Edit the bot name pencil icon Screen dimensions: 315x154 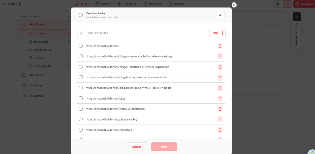[x=20, y=4]
